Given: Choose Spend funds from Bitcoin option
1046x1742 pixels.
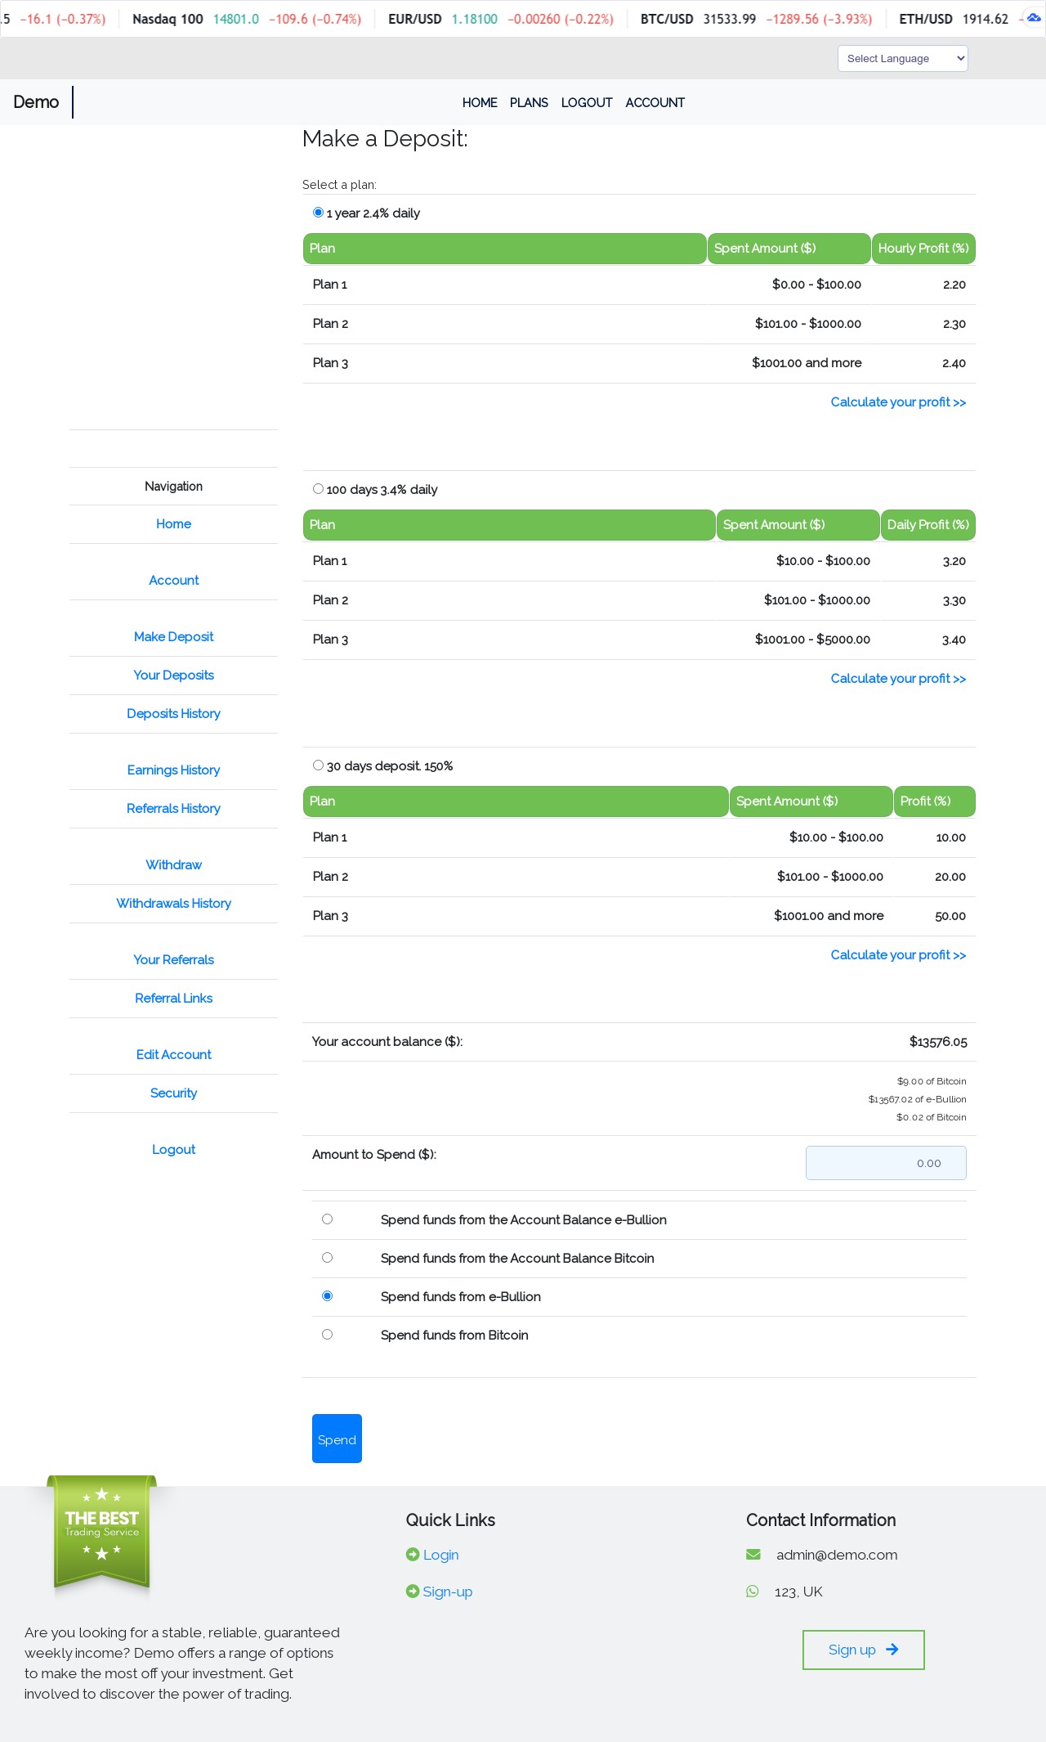Looking at the screenshot, I should point(327,1335).
